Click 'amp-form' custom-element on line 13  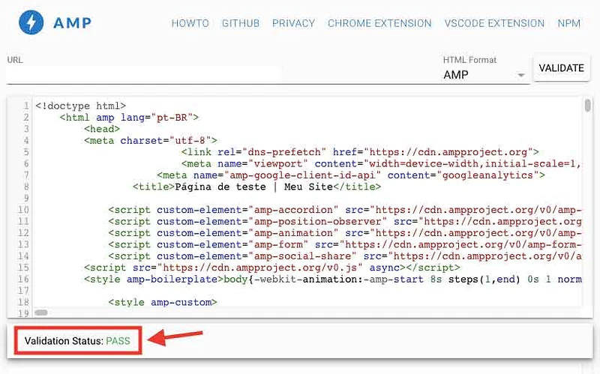coord(278,244)
